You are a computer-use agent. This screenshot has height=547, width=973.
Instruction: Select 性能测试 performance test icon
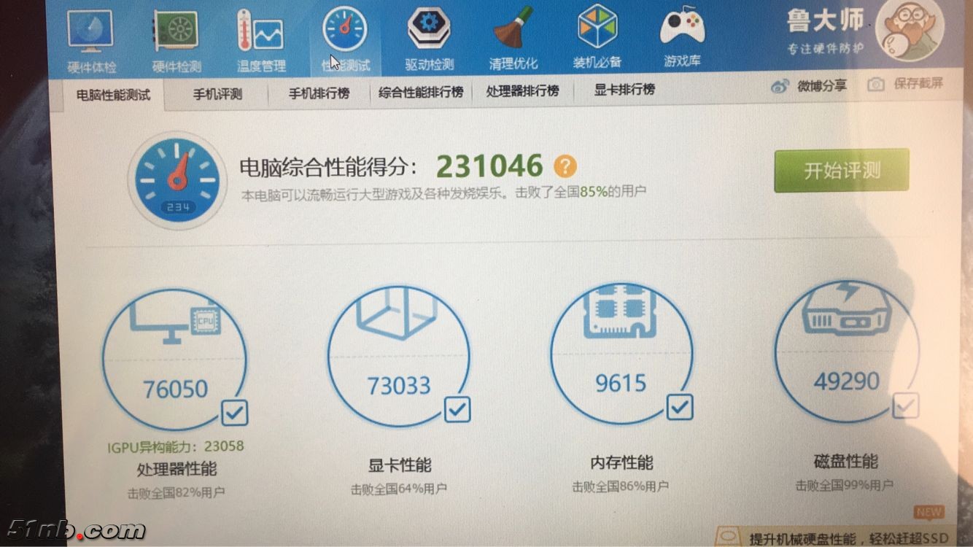pyautogui.click(x=346, y=38)
